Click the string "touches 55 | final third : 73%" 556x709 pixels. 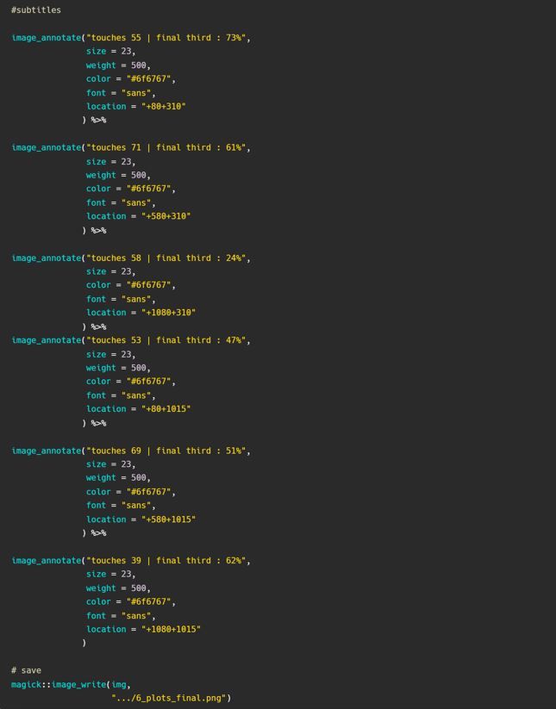[x=166, y=38]
